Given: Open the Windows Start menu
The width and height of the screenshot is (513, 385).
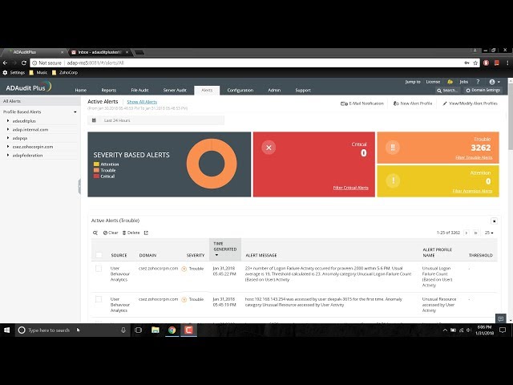Looking at the screenshot, I should point(6,330).
